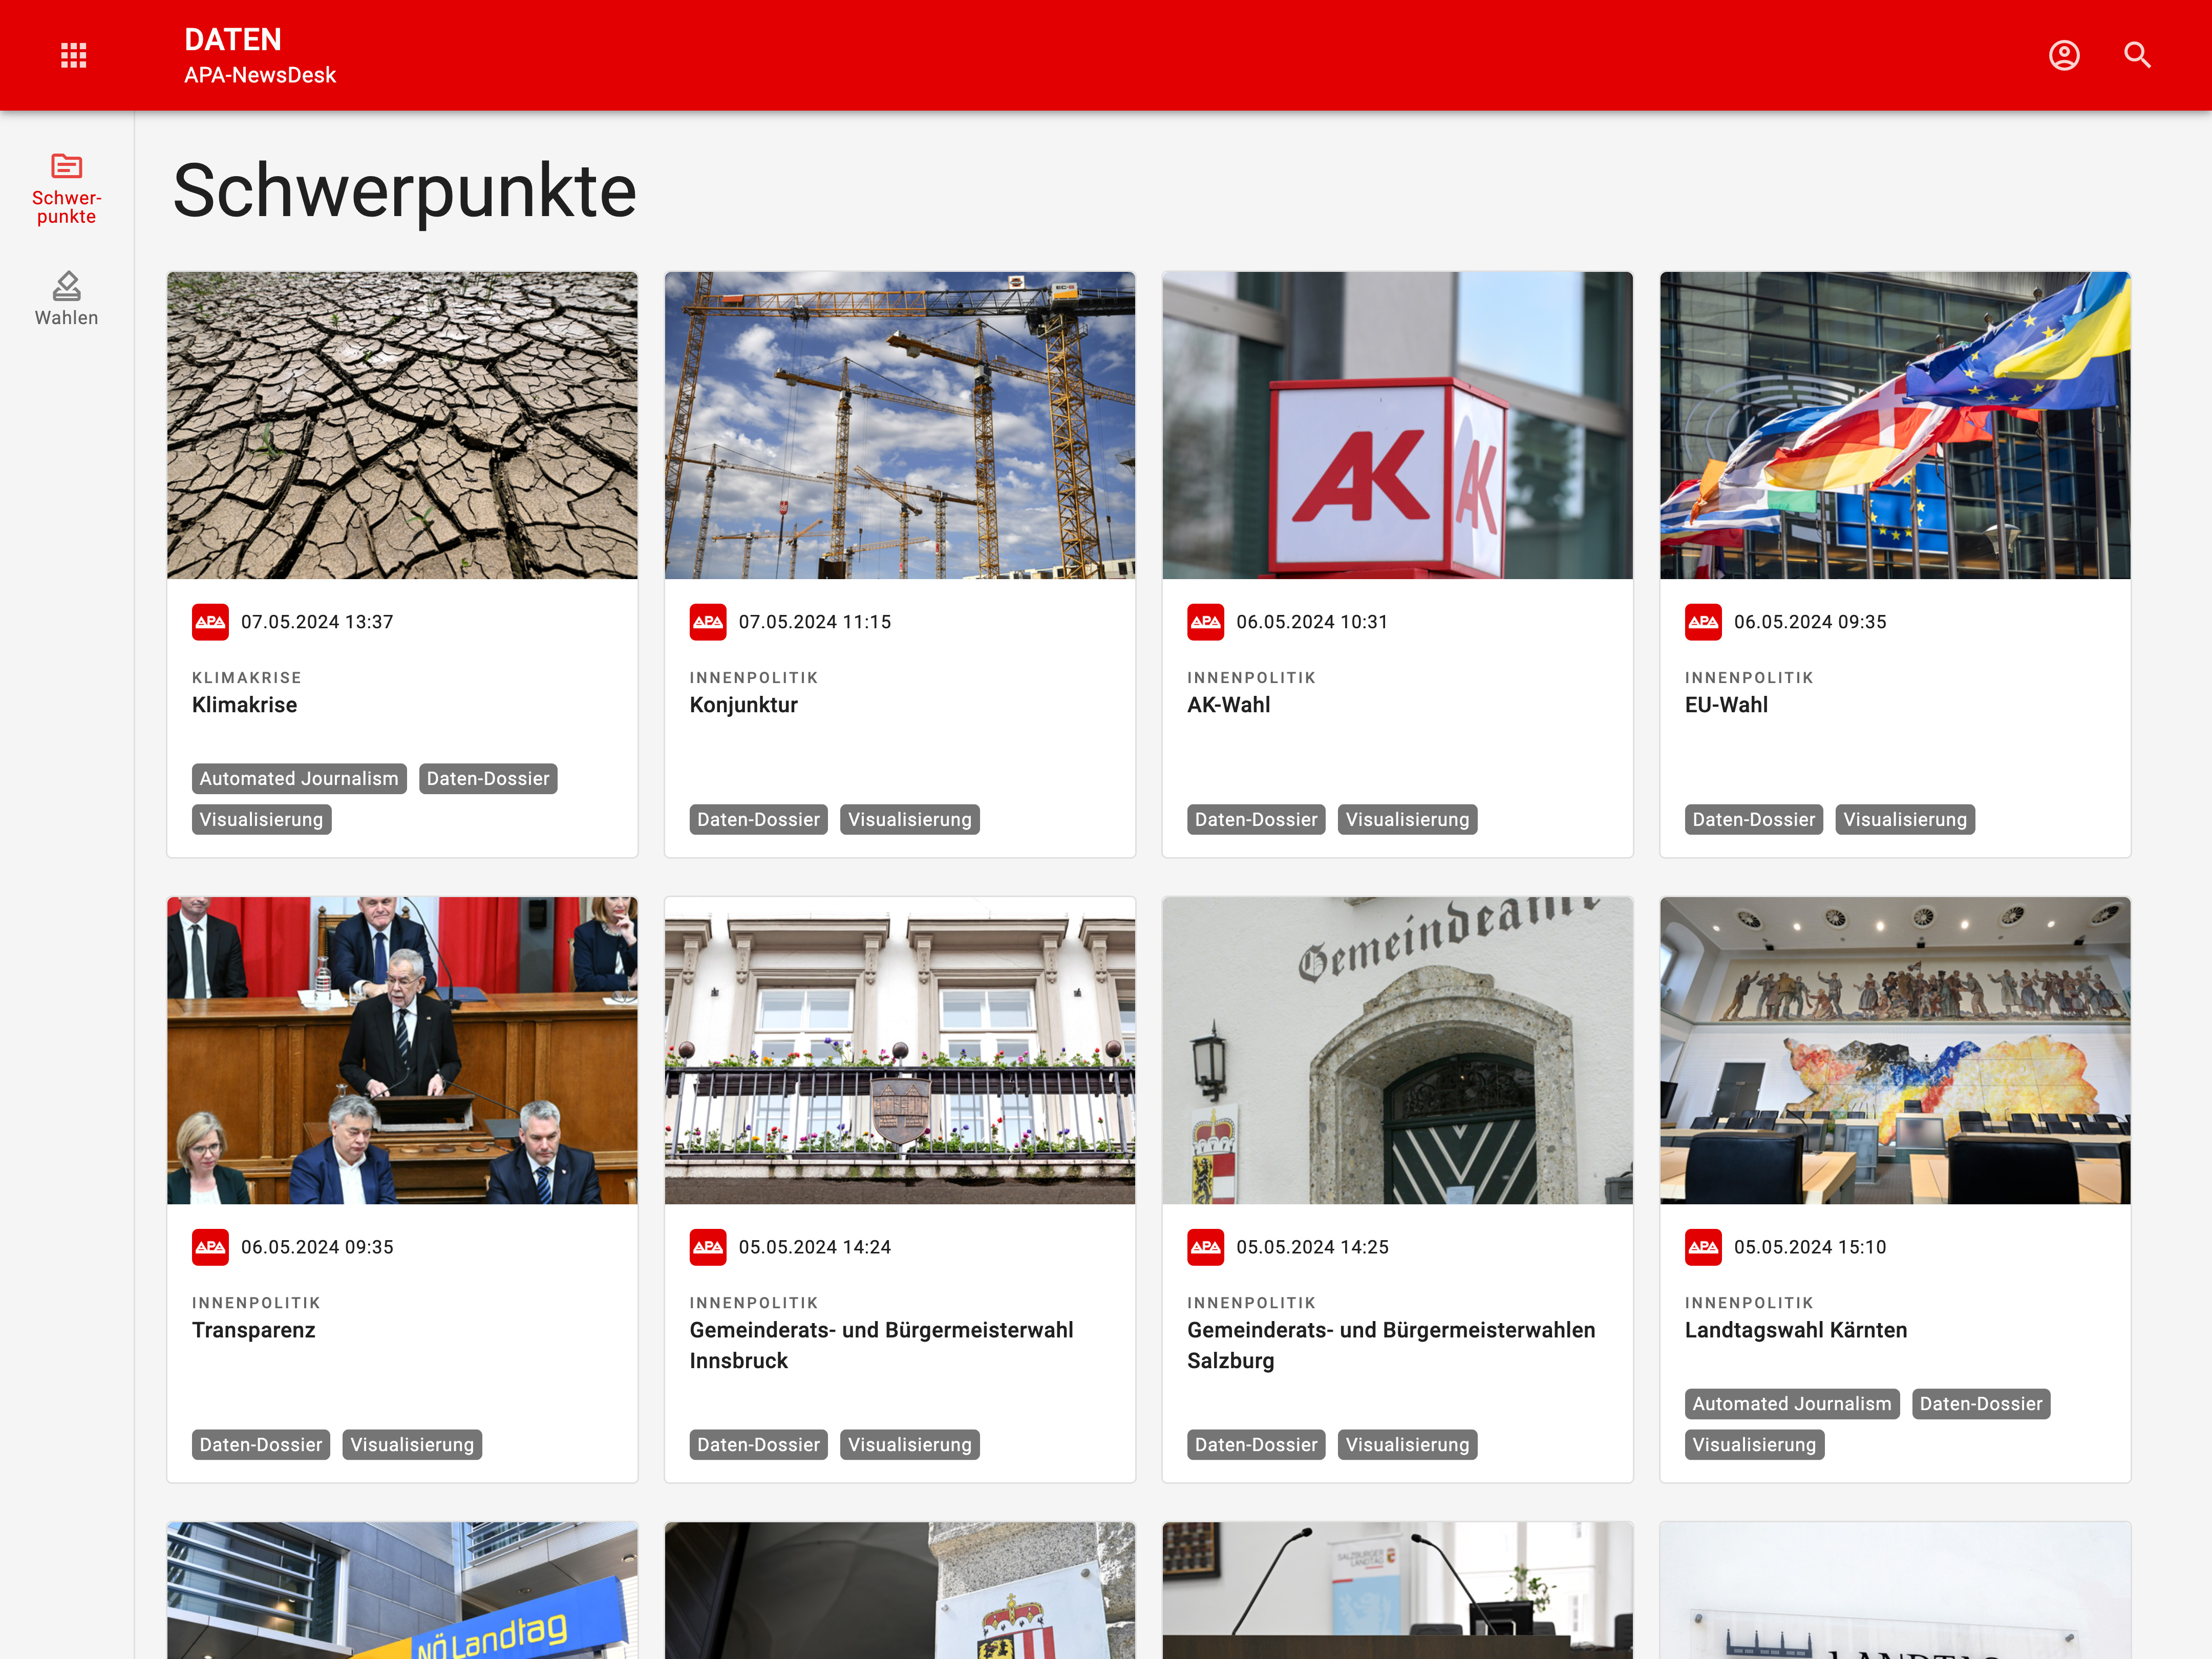Screen dimensions: 2212x1659
Task: Click Automated Journalism tag on Klimakrise card
Action: 298,779
